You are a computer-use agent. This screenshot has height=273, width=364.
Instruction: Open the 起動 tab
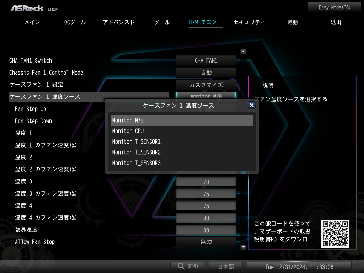point(293,22)
